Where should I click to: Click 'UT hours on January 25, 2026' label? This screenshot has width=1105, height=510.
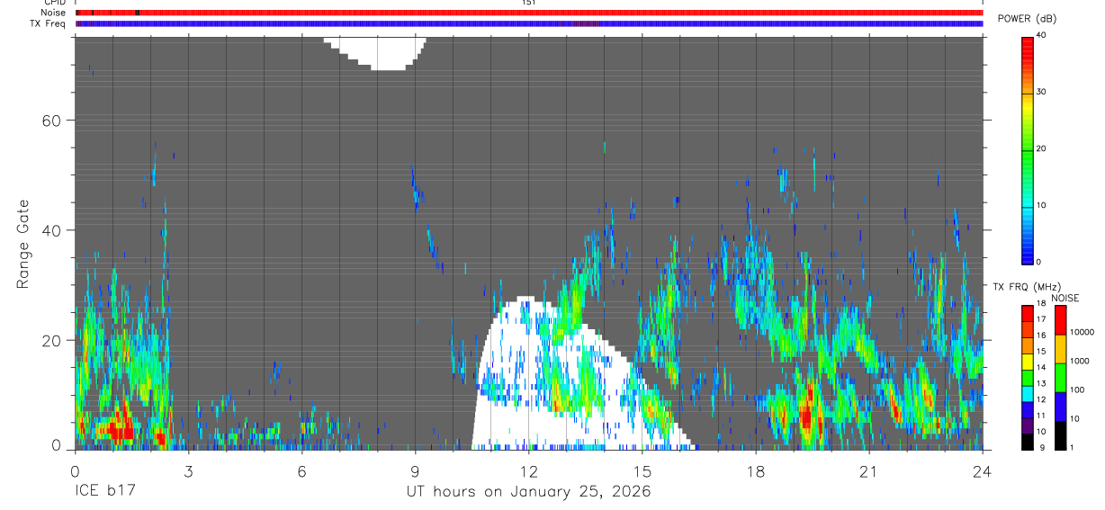[528, 493]
